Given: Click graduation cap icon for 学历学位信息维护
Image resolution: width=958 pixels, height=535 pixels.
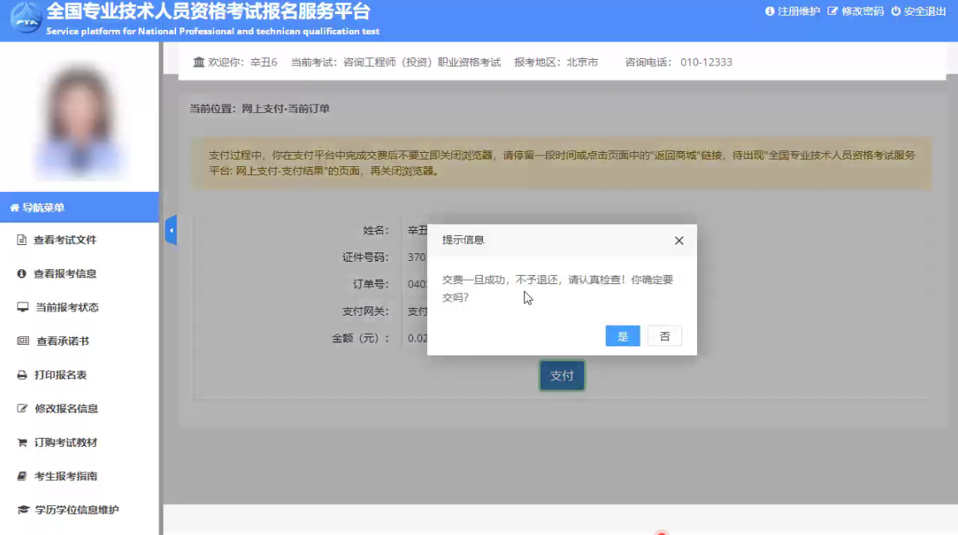Looking at the screenshot, I should 22,510.
